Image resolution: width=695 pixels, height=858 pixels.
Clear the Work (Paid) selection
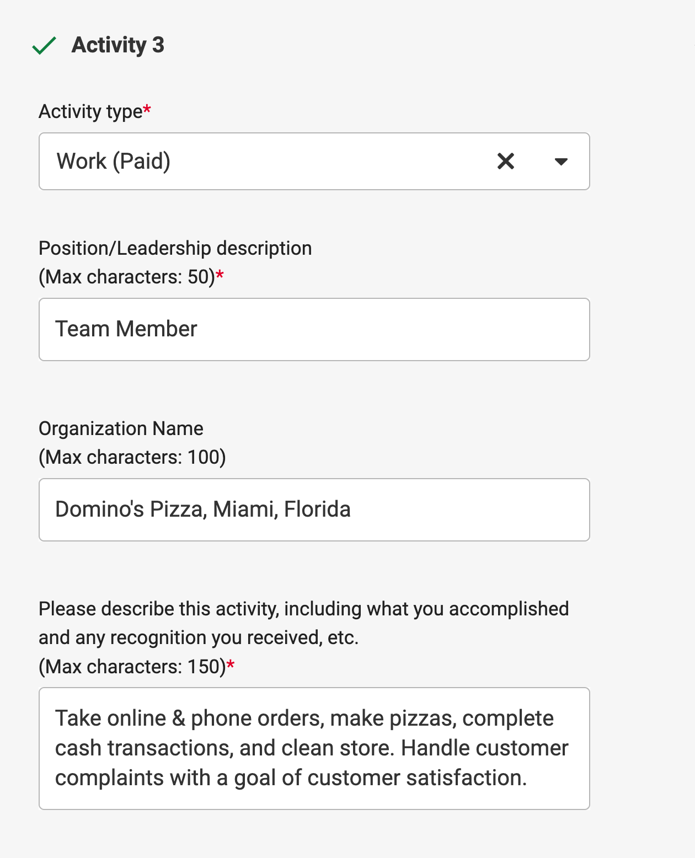coord(505,162)
